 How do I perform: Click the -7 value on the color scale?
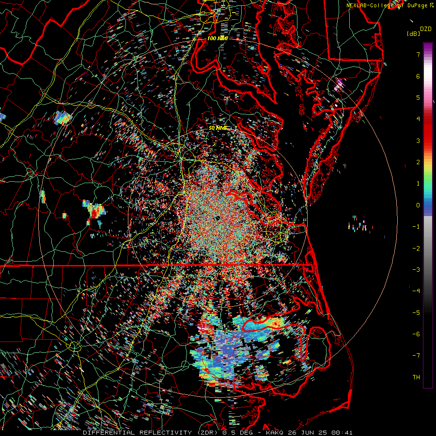point(416,356)
